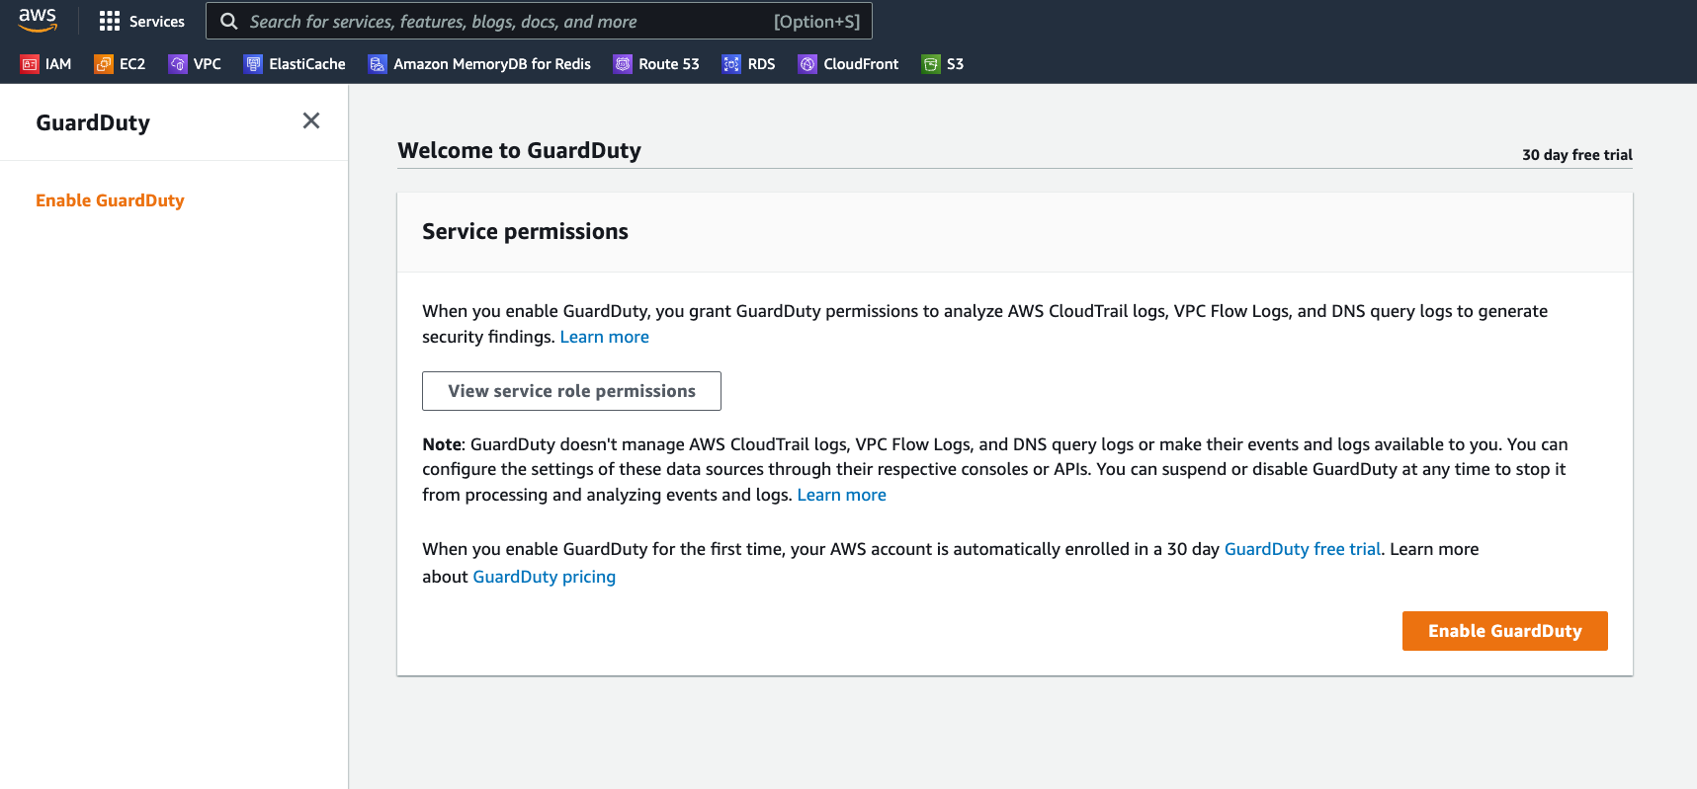The image size is (1697, 789).
Task: Open Learn more link after events and logs
Action: [842, 495]
